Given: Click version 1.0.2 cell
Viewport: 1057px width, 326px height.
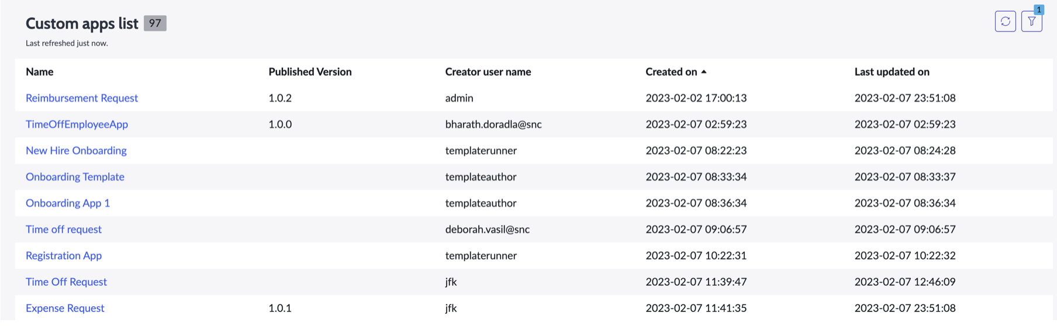Looking at the screenshot, I should 280,98.
